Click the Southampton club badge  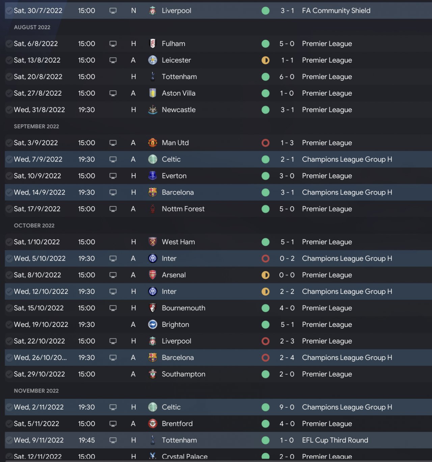tap(153, 374)
